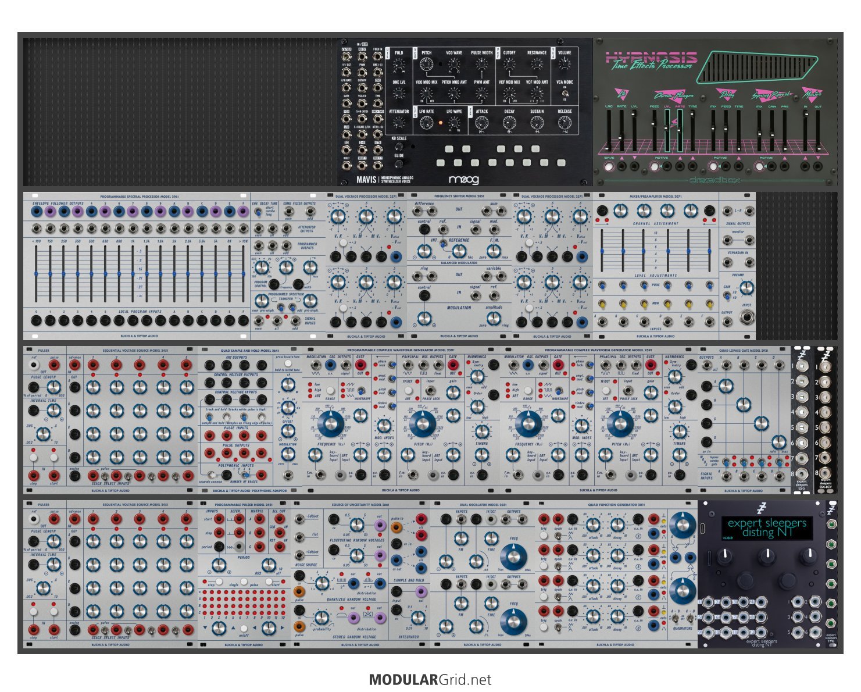Flip the QUADRATURE A-B switch
This screenshot has width=861, height=692.
point(674,618)
